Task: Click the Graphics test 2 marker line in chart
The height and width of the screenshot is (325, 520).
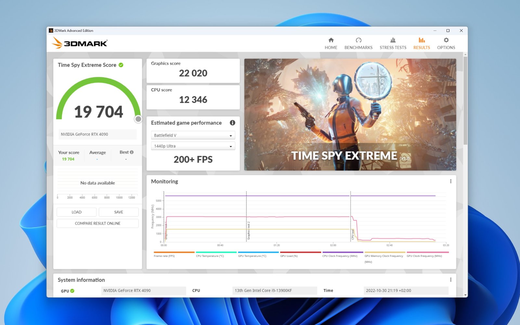Action: (246, 216)
